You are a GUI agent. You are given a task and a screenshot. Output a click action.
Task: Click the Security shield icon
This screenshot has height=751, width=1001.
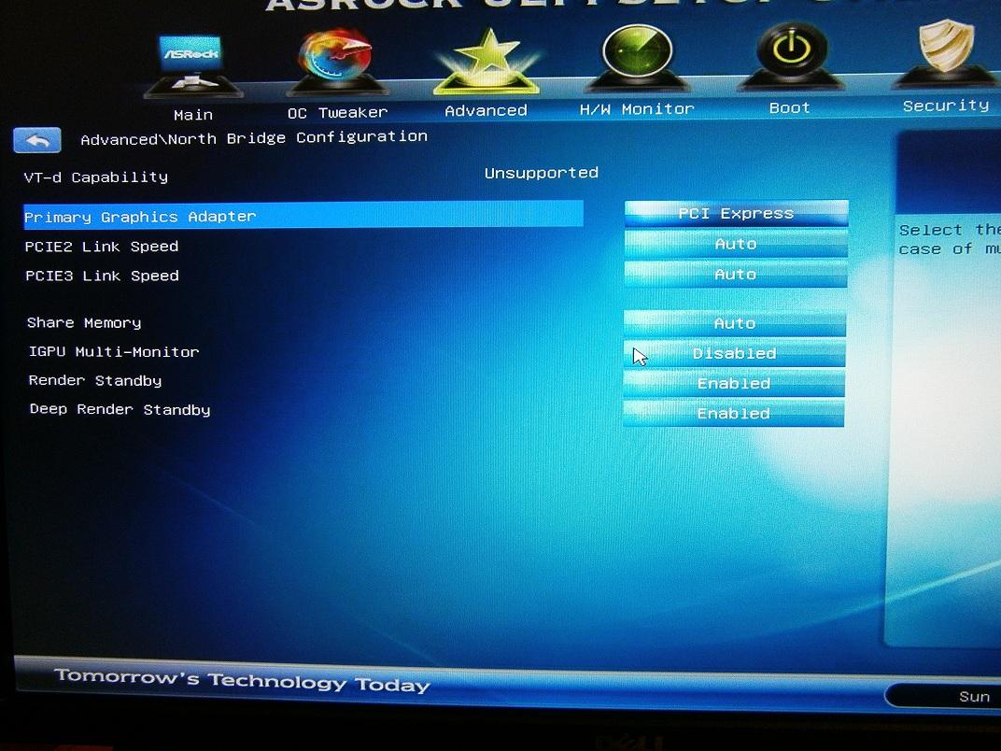point(946,53)
